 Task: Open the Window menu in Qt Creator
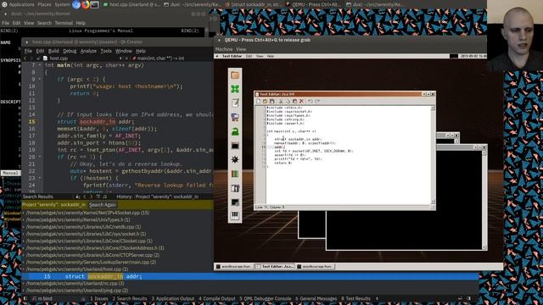[x=124, y=51]
